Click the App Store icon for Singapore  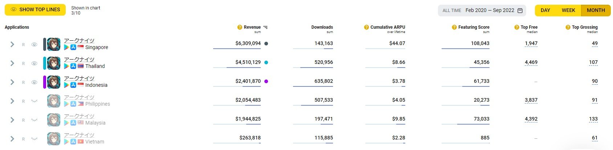pos(73,47)
